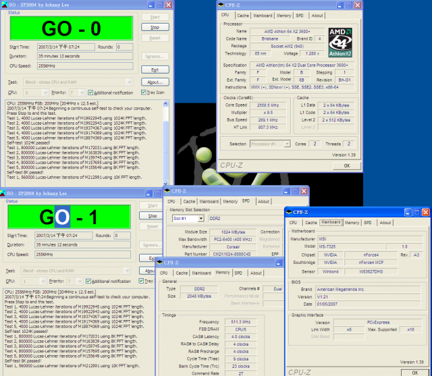The width and height of the screenshot is (432, 376).
Task: Click green GO - 0 status banner
Action: (x=72, y=28)
